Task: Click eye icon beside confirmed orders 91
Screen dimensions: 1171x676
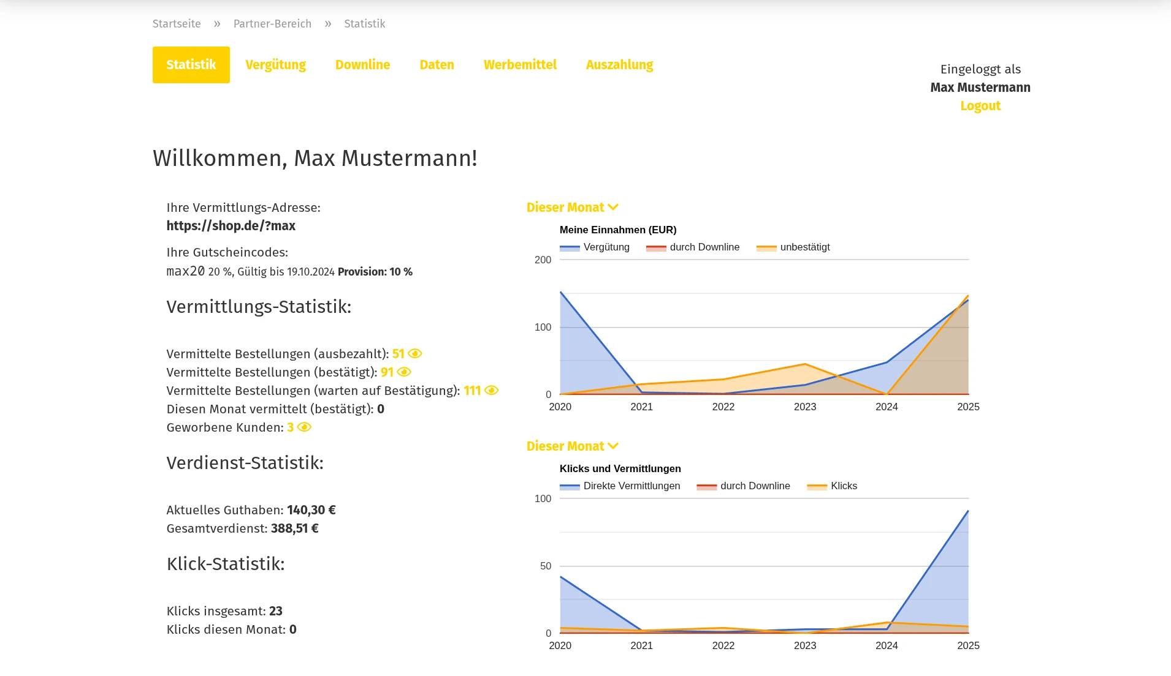Action: click(x=404, y=372)
